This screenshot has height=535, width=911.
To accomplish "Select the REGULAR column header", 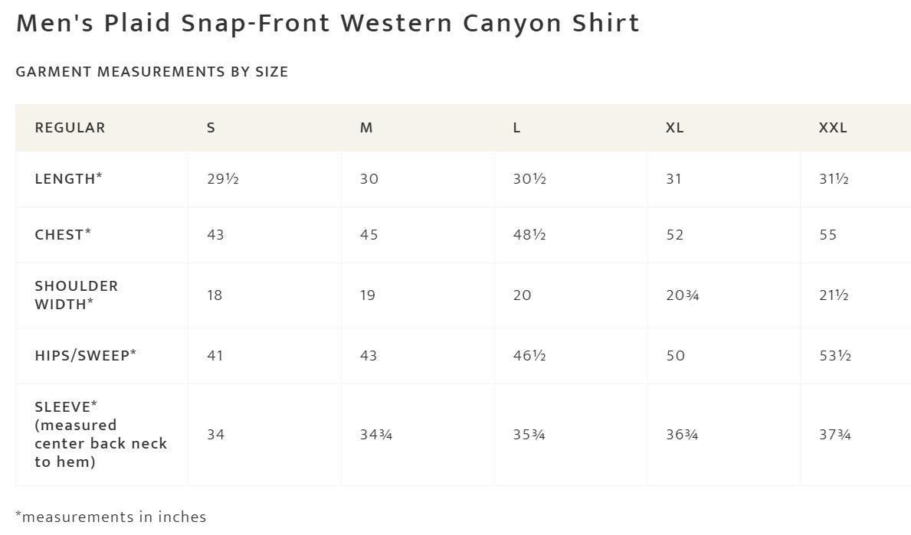I will click(x=70, y=128).
